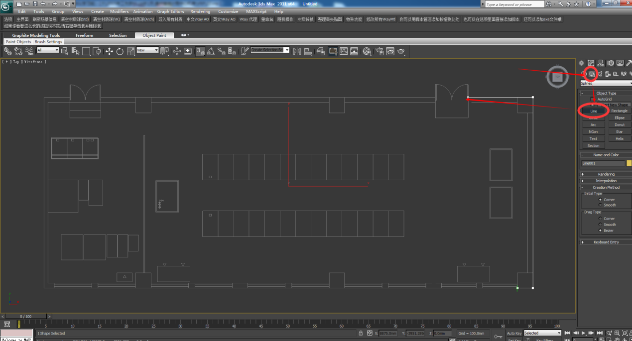Screen dimensions: 632x341
Task: Choose the Rectangular Selection Region tool
Action: point(86,51)
